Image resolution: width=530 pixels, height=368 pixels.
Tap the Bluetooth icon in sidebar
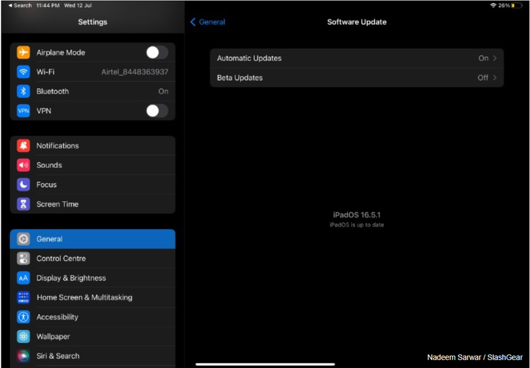pyautogui.click(x=24, y=91)
